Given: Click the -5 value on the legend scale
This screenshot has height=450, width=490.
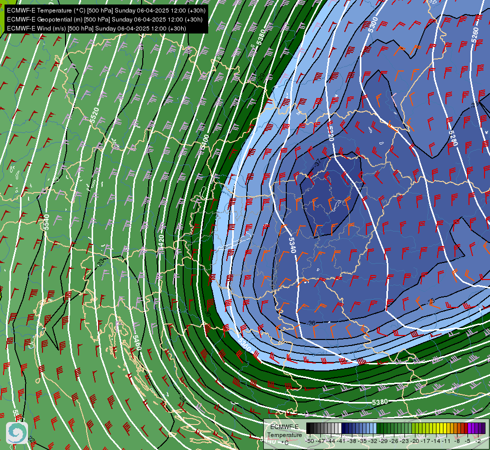Looking at the screenshot, I should 467,441.
